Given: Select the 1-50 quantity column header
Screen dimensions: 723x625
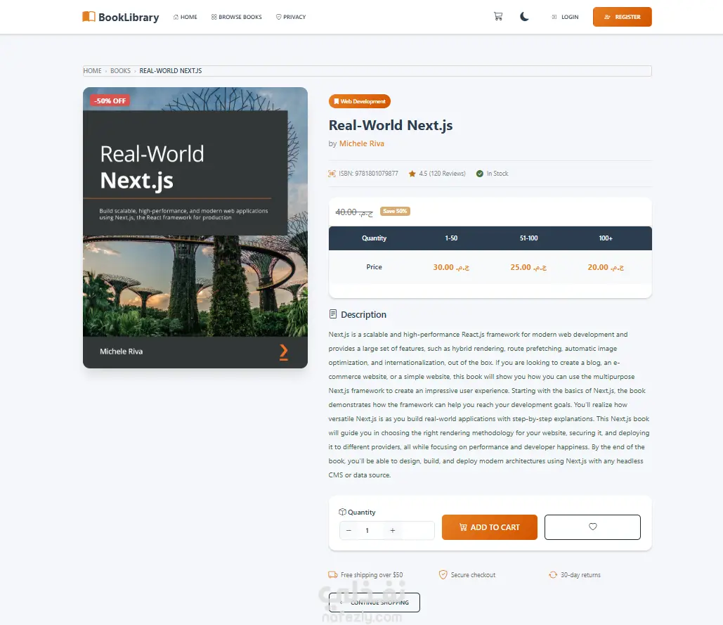Looking at the screenshot, I should (x=451, y=238).
